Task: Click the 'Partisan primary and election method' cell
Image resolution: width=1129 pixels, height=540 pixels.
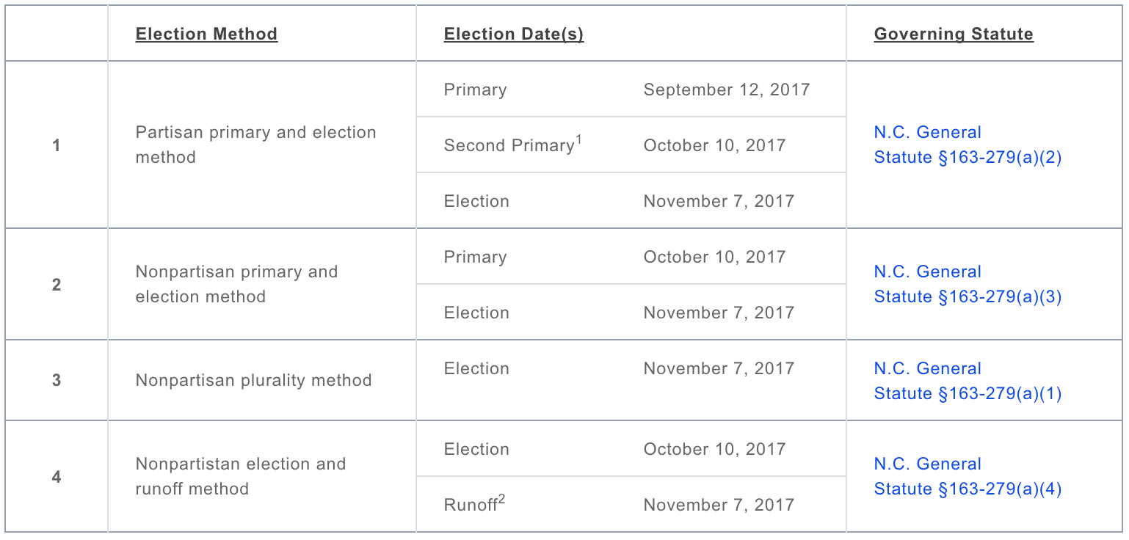Action: tap(255, 145)
